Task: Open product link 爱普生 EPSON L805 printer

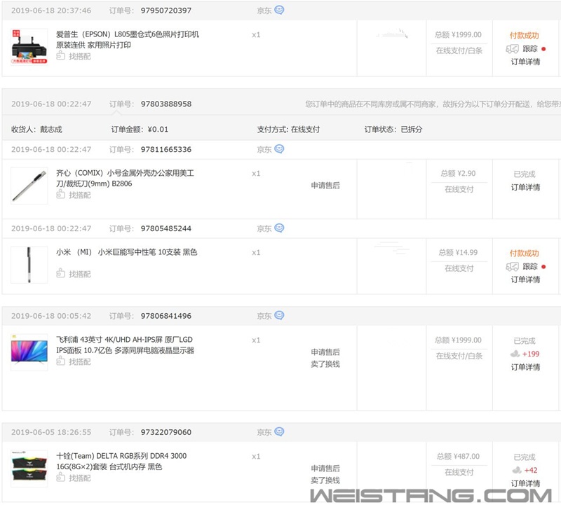Action: [x=128, y=40]
